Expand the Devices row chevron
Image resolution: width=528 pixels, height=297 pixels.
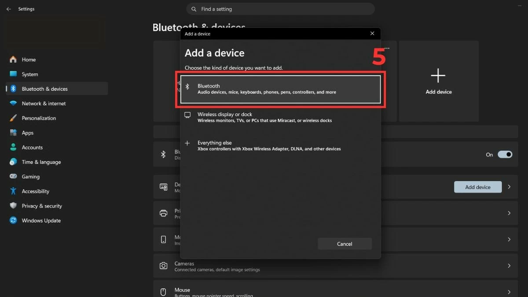tap(509, 187)
